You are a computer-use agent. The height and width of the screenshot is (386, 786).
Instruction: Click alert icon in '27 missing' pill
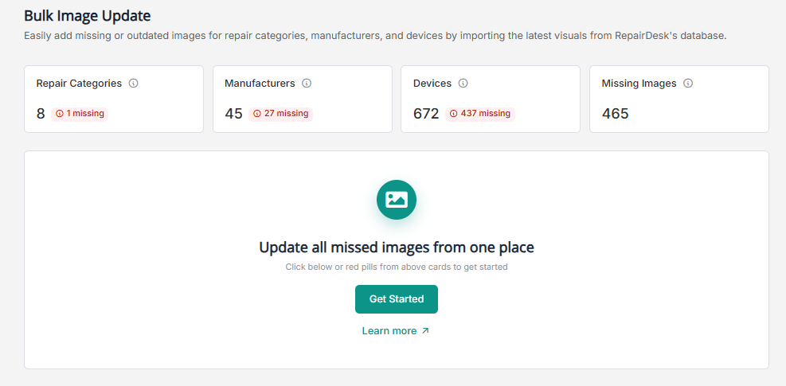point(257,114)
